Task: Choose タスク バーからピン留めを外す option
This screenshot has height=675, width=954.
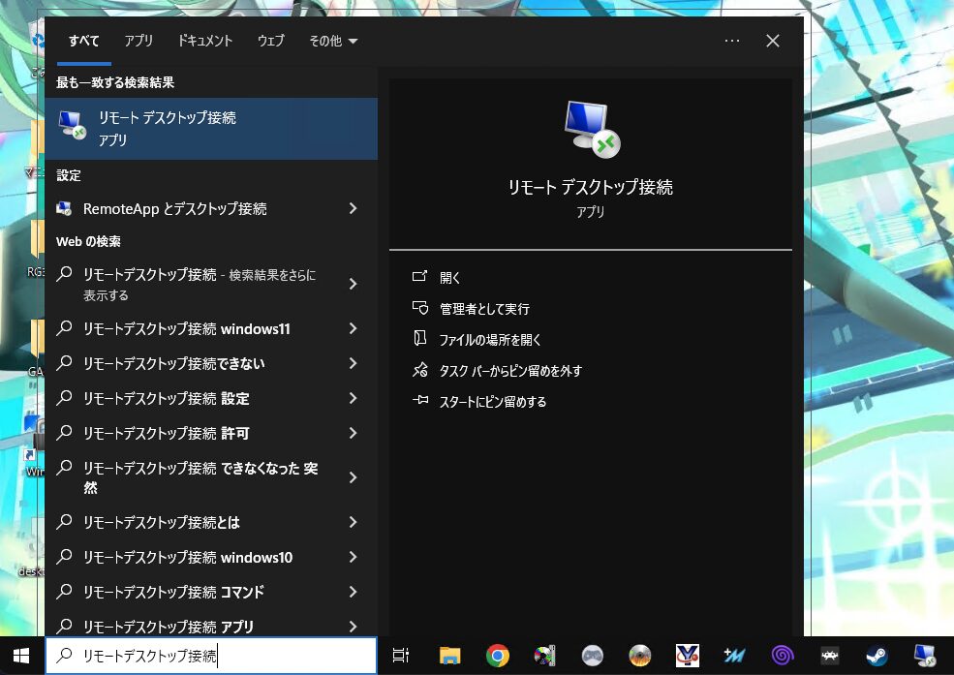Action: point(510,371)
